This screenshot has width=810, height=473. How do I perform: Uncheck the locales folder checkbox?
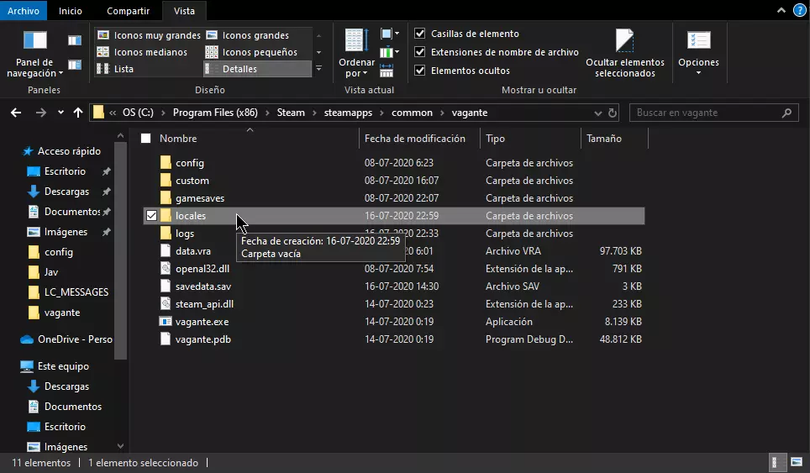pyautogui.click(x=151, y=216)
